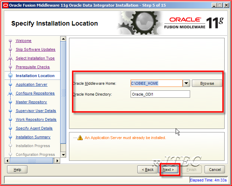Proceed with the Next button
232x186 pixels.
tap(168, 170)
